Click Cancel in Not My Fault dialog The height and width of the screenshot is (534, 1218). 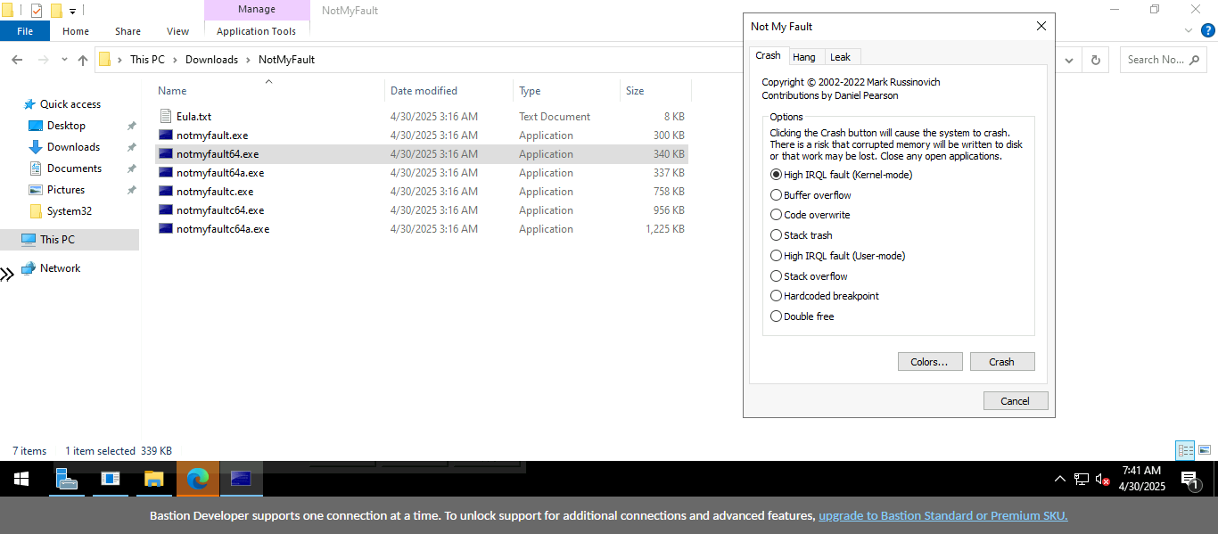(x=1016, y=401)
